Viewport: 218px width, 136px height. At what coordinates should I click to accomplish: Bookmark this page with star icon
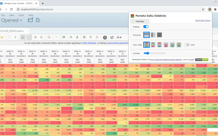point(203,10)
